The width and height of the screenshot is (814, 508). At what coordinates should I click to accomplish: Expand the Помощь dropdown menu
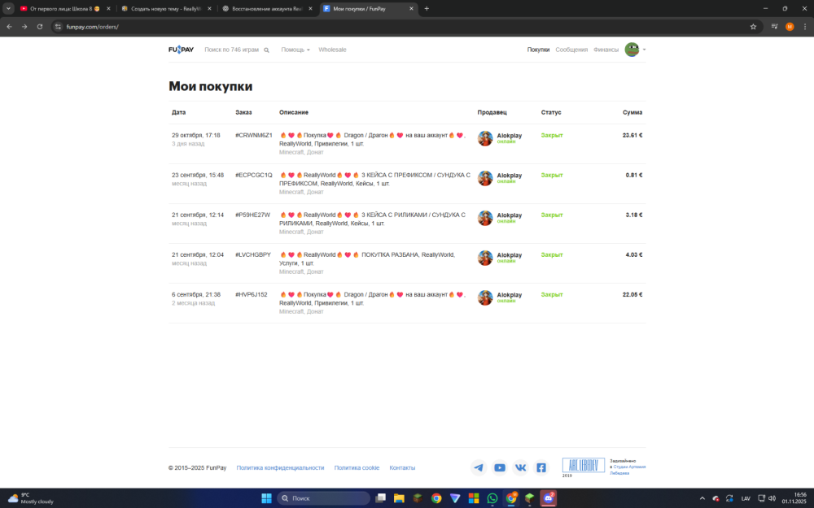295,50
